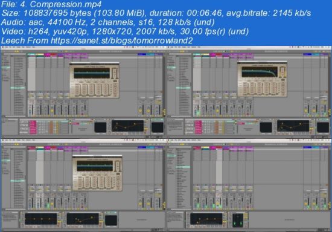Click the 'File: 4. Compression.mp4' header line
This screenshot has height=232, width=332.
(51, 4)
